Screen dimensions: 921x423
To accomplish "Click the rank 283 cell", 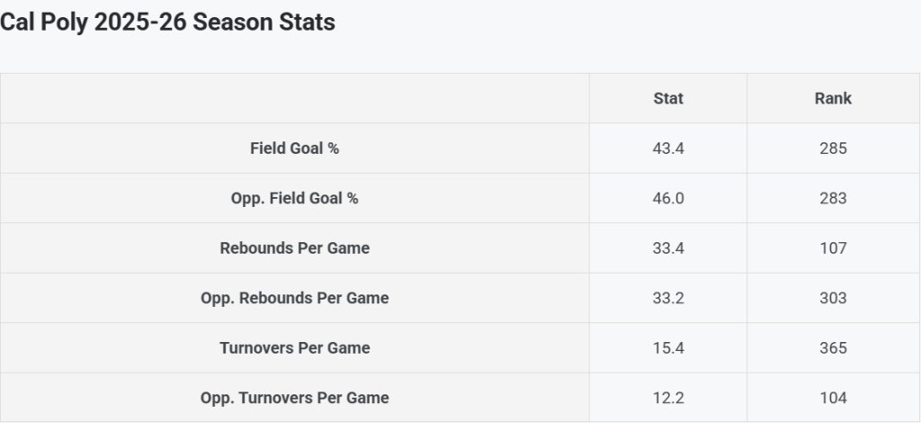I will [x=833, y=198].
